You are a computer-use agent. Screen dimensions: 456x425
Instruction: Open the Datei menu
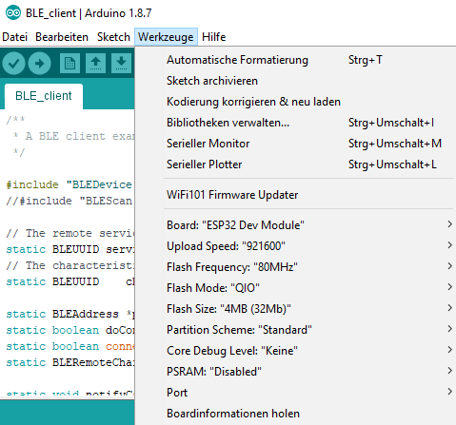coord(14,37)
